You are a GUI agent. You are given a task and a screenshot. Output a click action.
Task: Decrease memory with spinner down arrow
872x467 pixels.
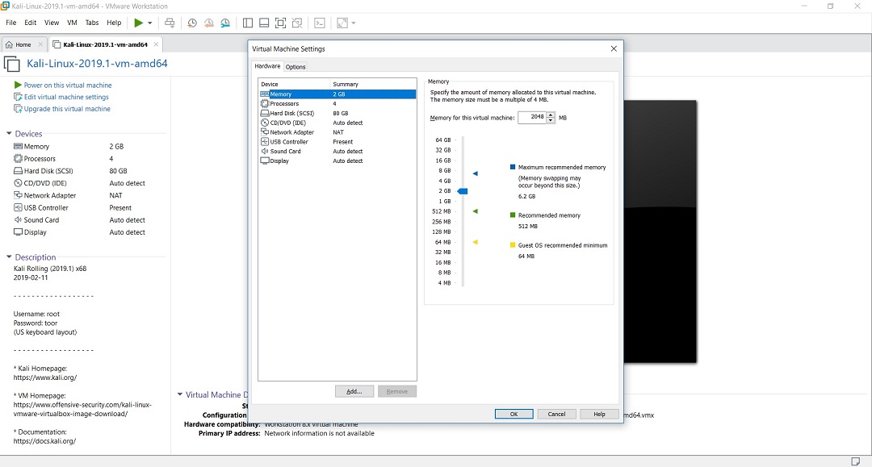tap(551, 120)
